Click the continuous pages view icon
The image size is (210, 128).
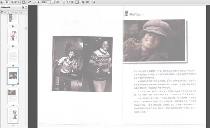point(72,2)
